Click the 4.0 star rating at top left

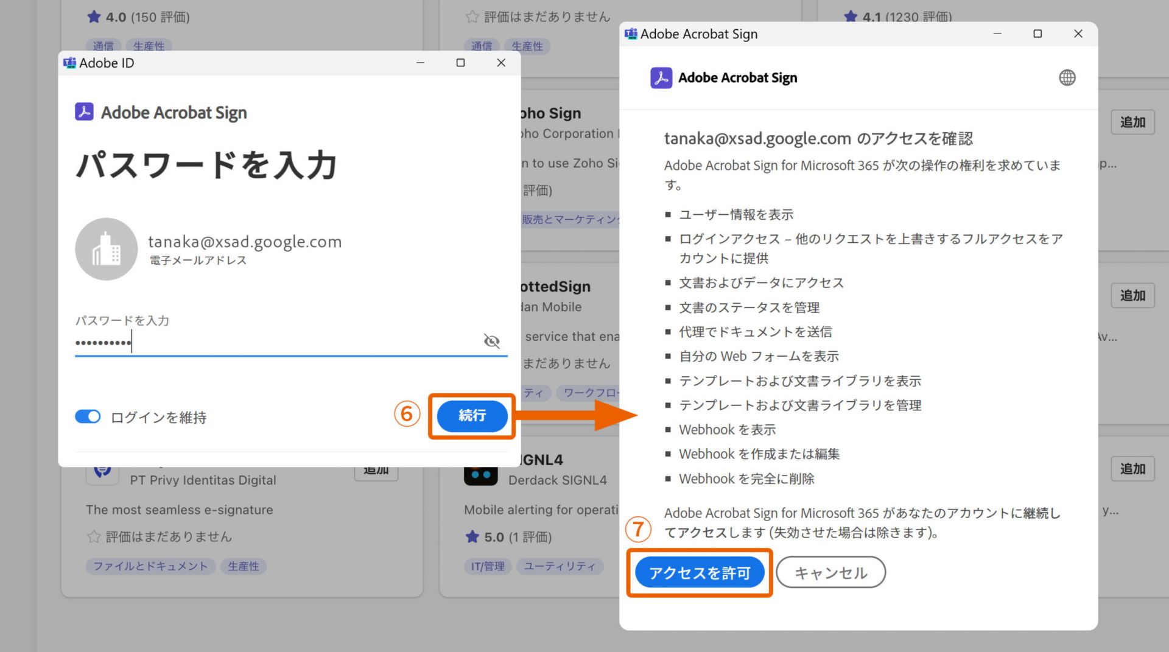[138, 17]
